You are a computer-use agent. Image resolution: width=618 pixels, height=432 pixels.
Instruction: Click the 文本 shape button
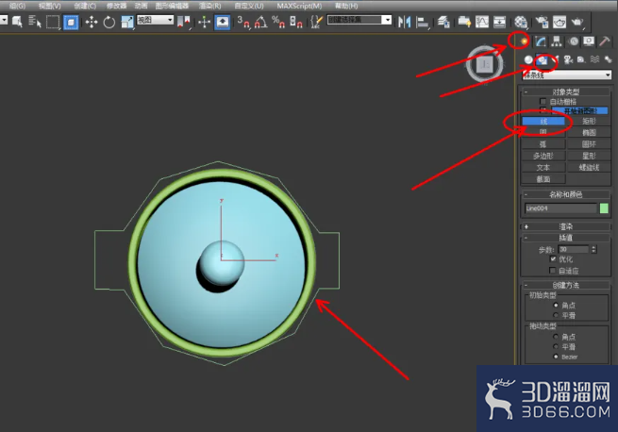pos(543,168)
